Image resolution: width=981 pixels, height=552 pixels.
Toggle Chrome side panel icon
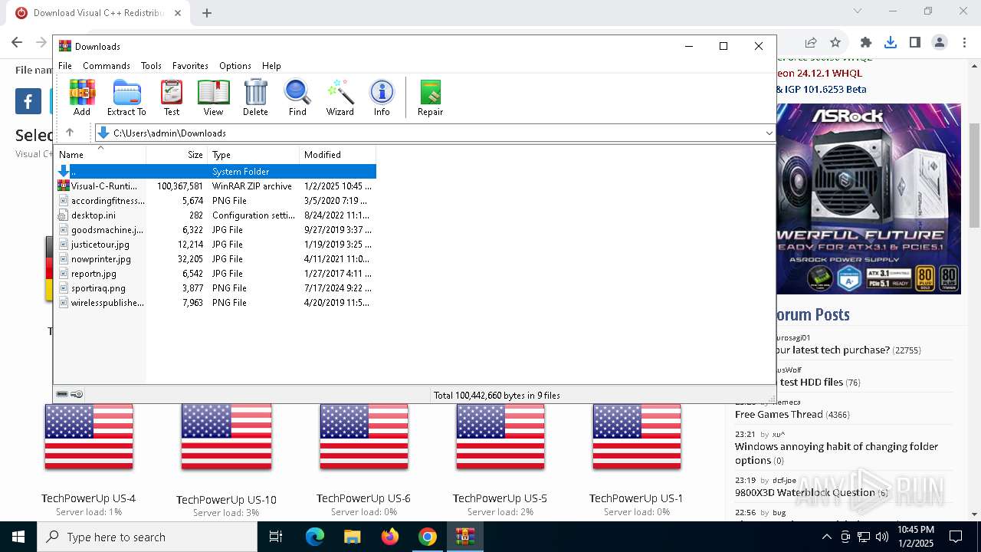(915, 42)
